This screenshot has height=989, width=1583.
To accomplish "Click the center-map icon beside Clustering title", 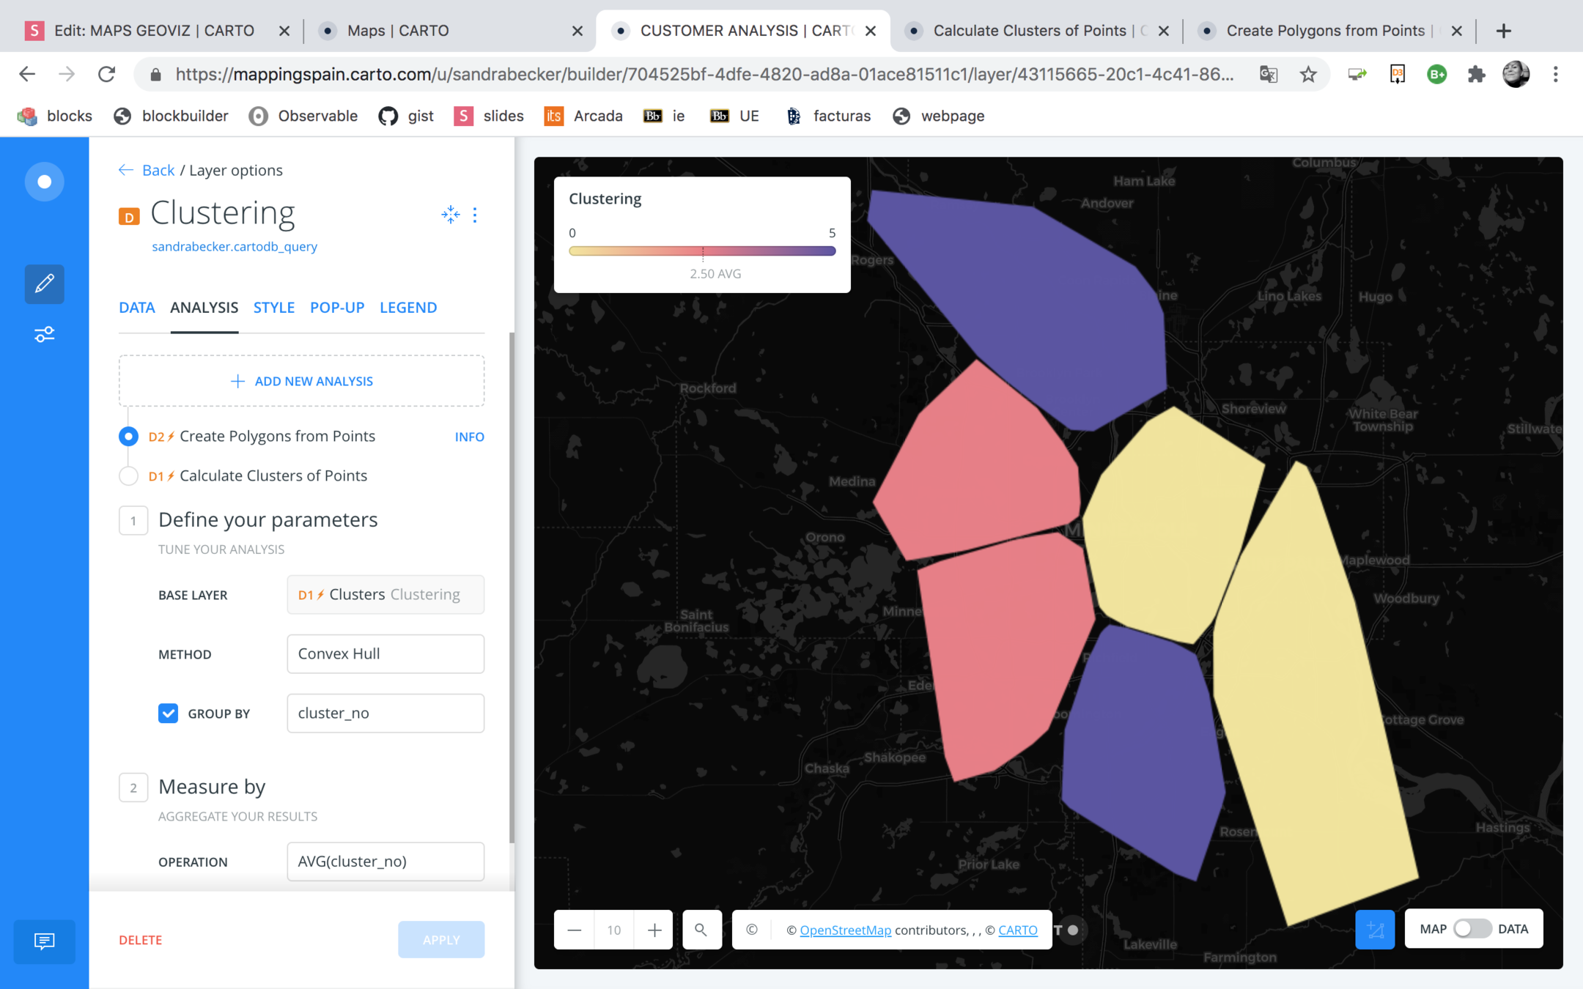I will click(450, 215).
